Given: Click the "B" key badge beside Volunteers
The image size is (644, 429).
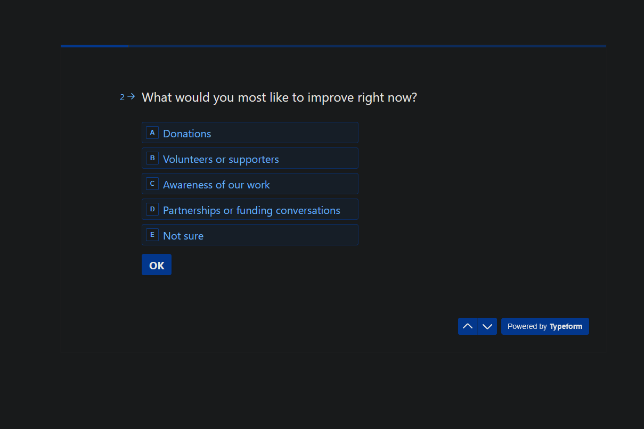Looking at the screenshot, I should [x=152, y=158].
